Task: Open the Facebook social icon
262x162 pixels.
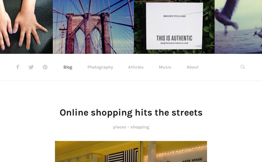Action: pos(18,67)
